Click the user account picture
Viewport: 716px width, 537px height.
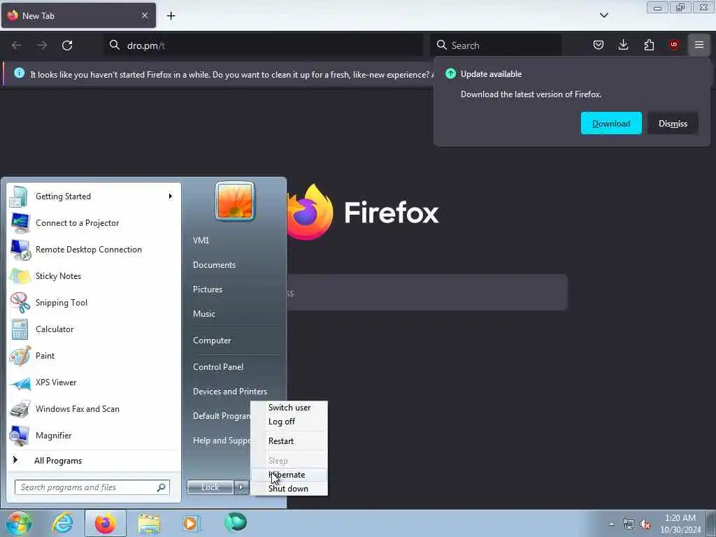pyautogui.click(x=235, y=201)
